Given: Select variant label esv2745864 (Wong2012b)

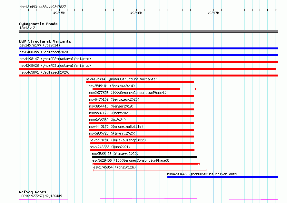Looking at the screenshot, I should pyautogui.click(x=114, y=167).
